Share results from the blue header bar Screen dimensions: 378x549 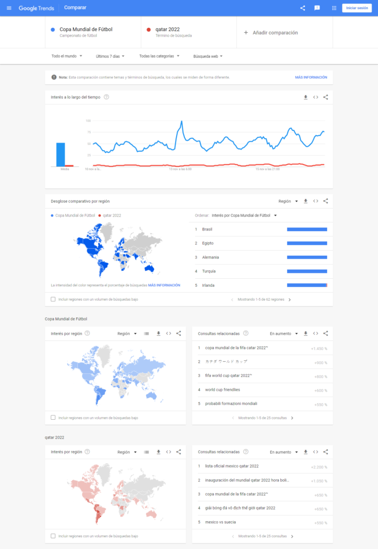click(x=302, y=8)
